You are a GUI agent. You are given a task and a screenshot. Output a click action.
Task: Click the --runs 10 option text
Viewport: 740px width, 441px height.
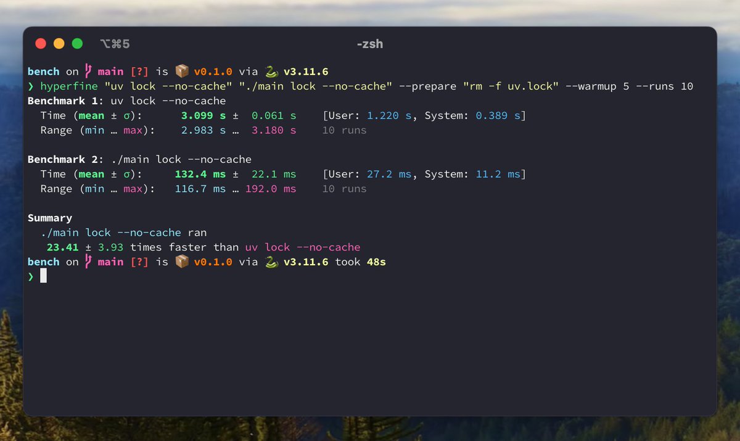[x=665, y=86]
